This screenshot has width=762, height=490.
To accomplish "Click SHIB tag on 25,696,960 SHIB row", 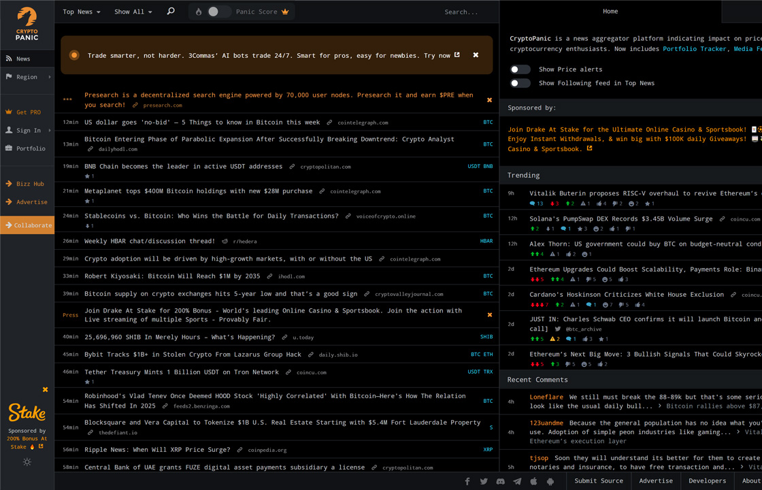I will pyautogui.click(x=486, y=337).
